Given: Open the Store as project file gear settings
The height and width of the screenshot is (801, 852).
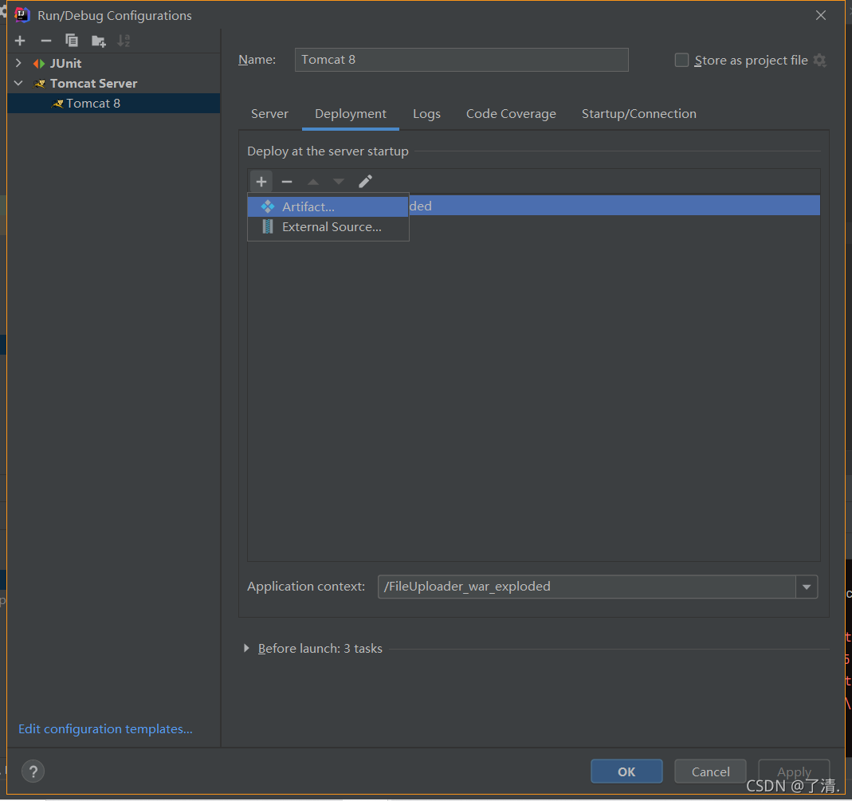Looking at the screenshot, I should pyautogui.click(x=820, y=61).
